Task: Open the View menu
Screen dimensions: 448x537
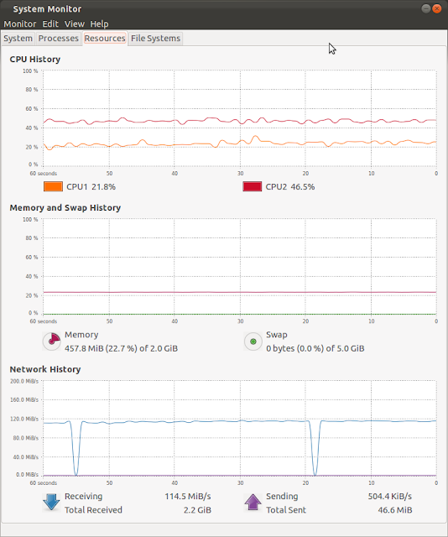Action: click(75, 24)
